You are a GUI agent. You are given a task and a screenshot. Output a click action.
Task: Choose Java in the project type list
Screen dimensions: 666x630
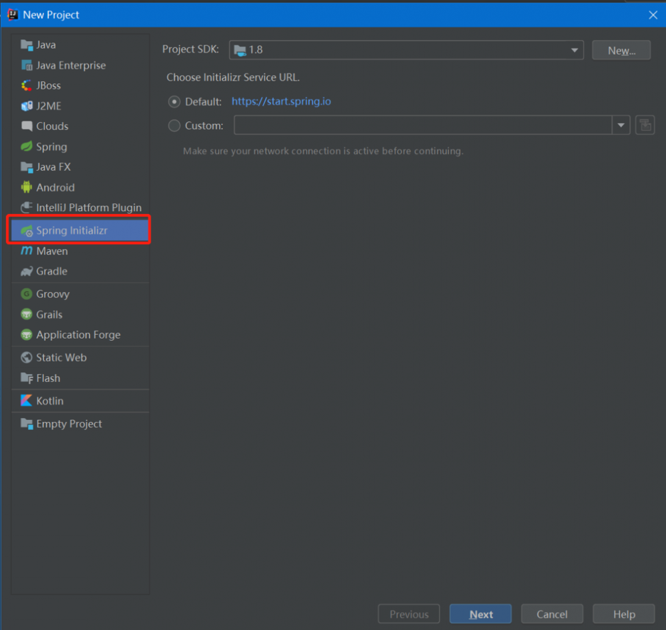[46, 45]
